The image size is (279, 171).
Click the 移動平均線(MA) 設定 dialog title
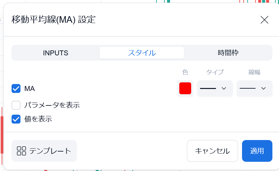click(x=53, y=19)
